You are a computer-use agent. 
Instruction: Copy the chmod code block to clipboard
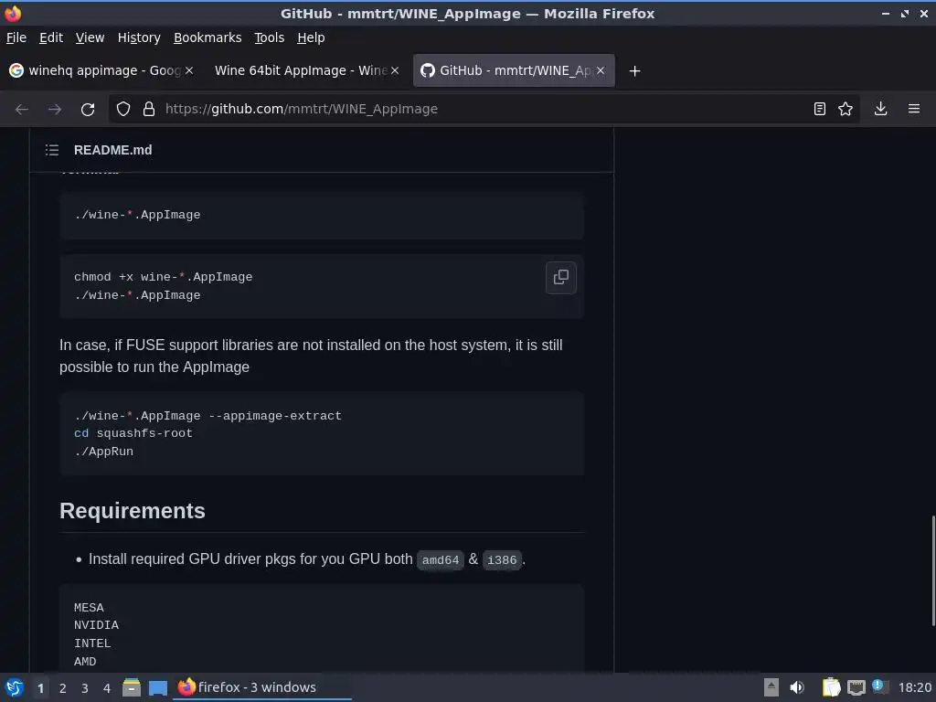tap(560, 277)
